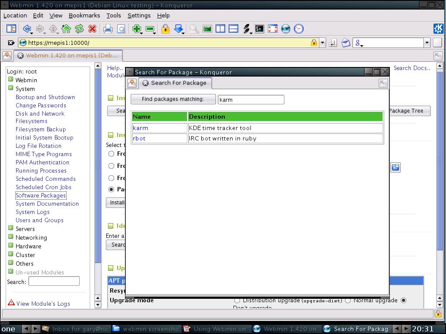
Task: Open the security padlock toolbar icon
Action: click(x=165, y=29)
